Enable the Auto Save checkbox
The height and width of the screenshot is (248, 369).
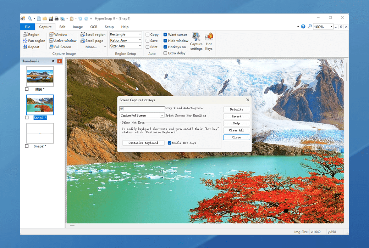click(148, 41)
